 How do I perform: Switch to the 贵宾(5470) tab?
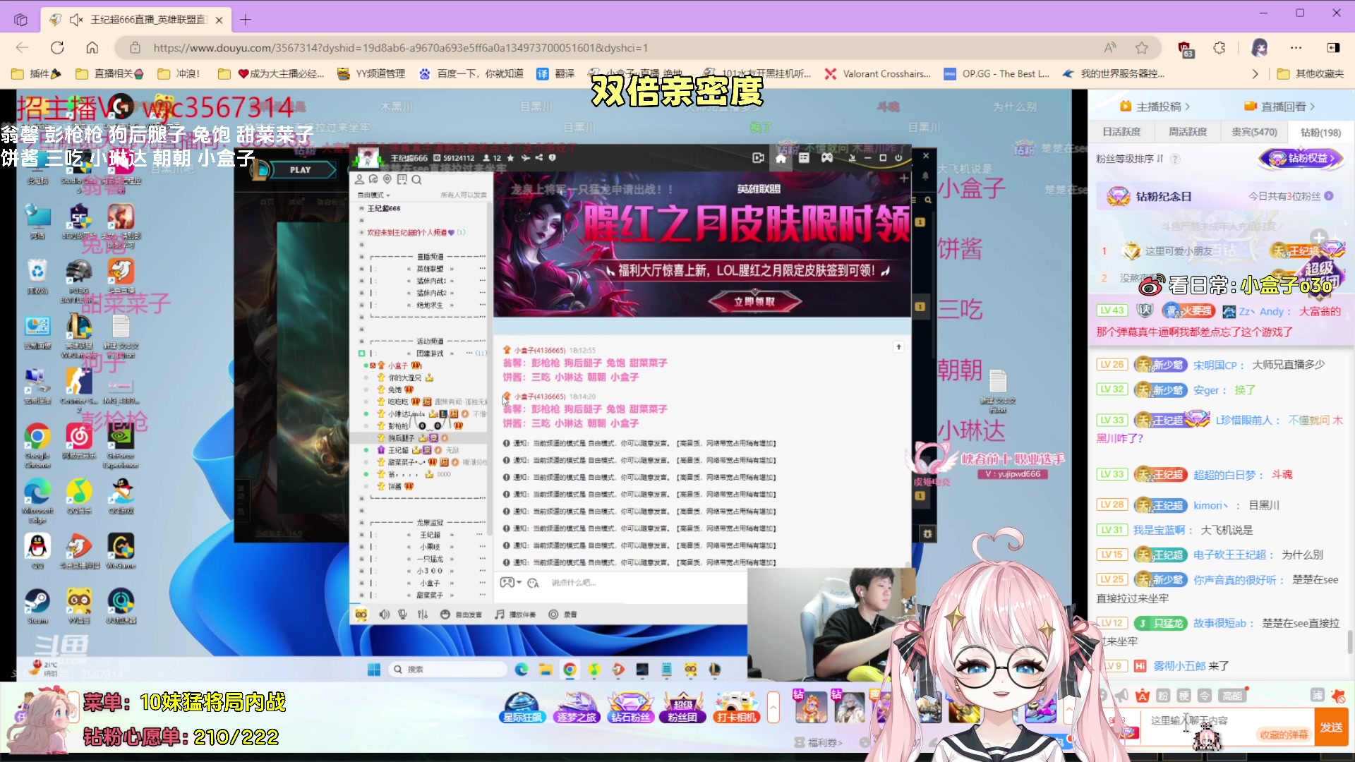1253,132
